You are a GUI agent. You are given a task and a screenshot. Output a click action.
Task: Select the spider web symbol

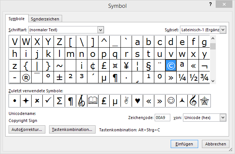point(204,100)
